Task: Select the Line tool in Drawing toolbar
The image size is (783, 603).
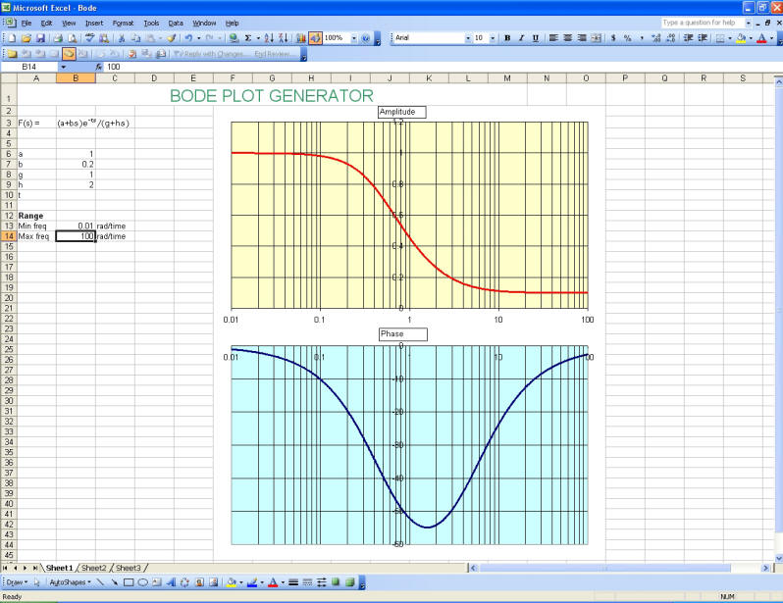Action: tap(100, 582)
